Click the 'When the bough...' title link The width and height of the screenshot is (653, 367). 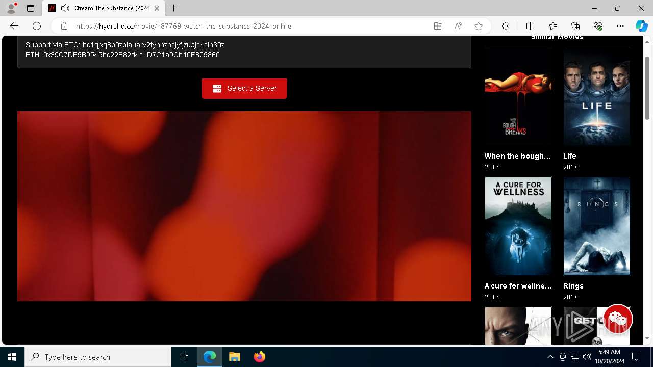tap(518, 156)
